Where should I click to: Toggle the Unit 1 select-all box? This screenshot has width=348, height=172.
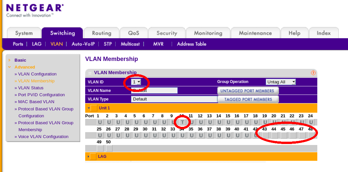coord(94,108)
